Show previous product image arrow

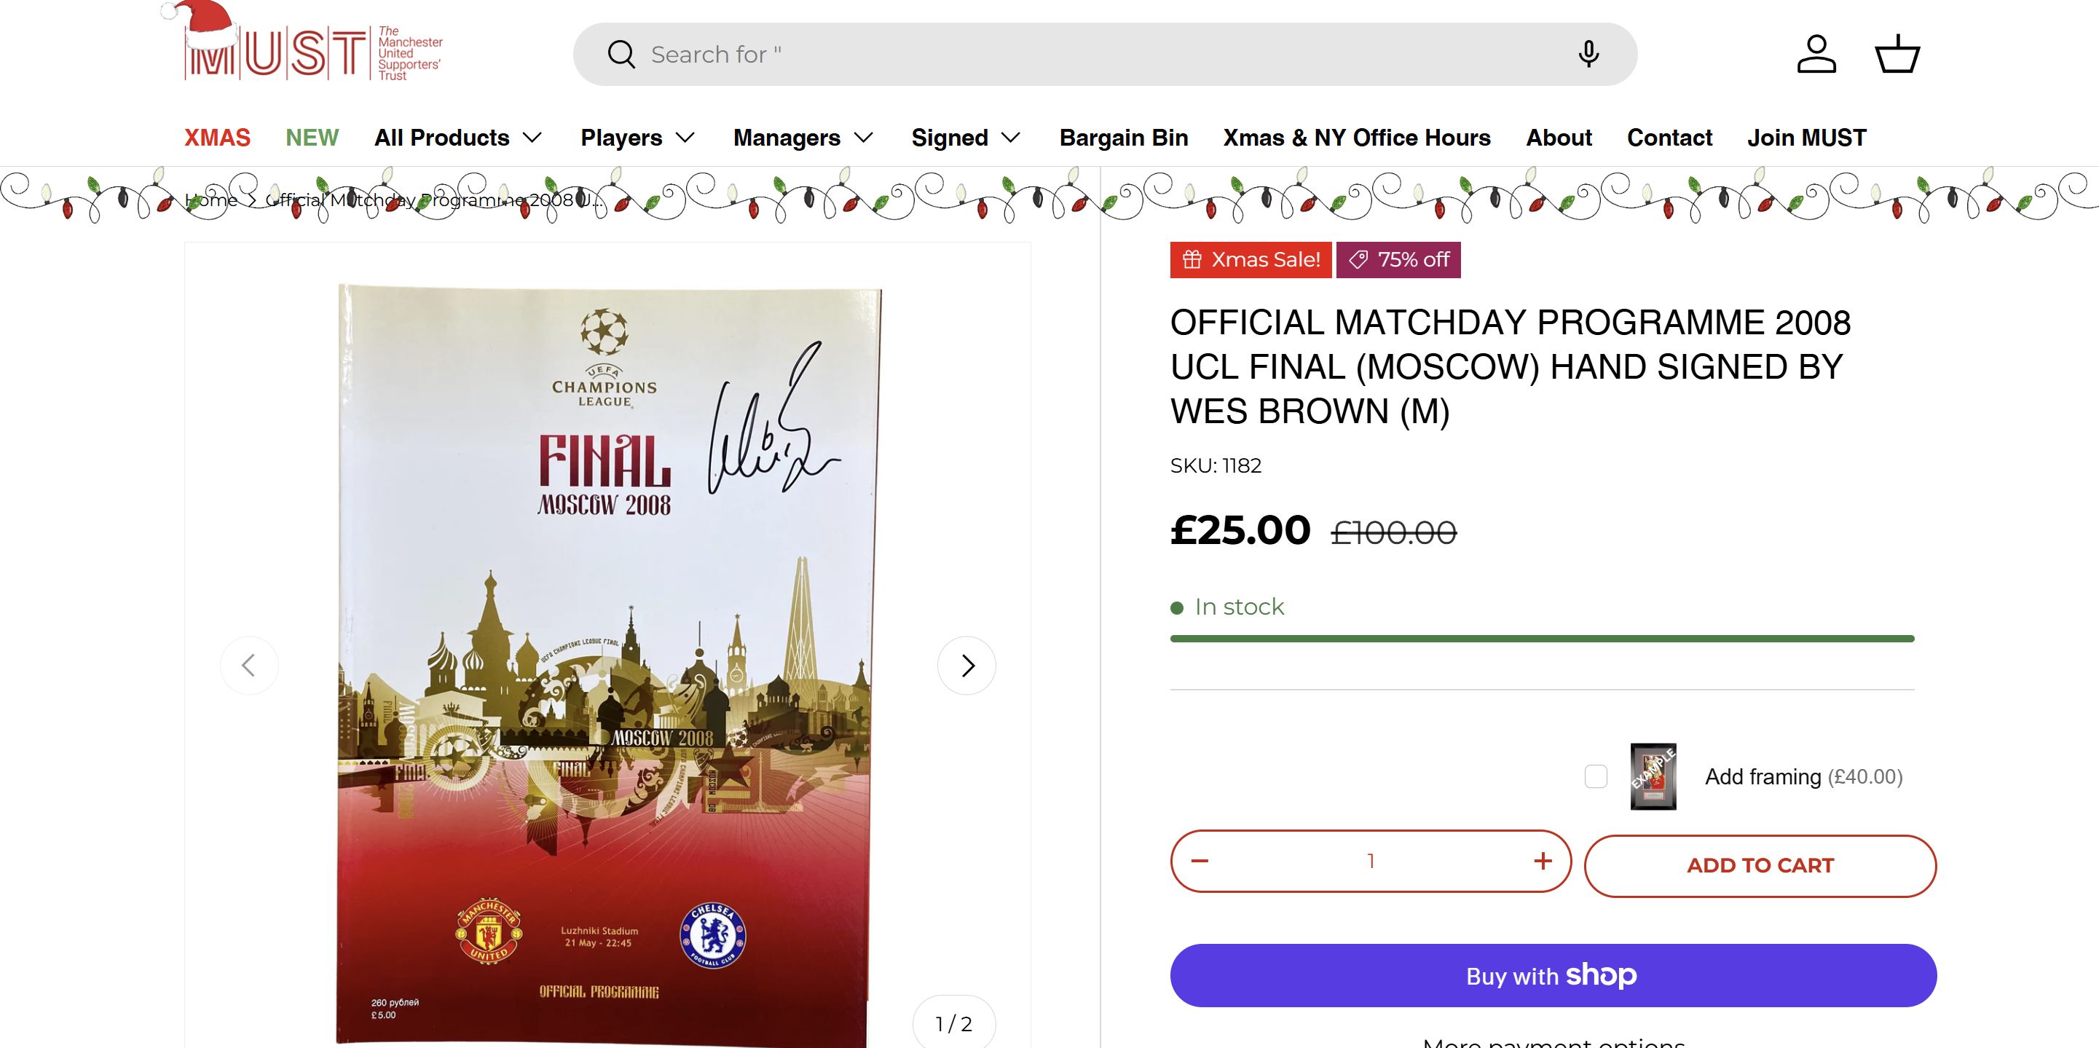[x=249, y=666]
